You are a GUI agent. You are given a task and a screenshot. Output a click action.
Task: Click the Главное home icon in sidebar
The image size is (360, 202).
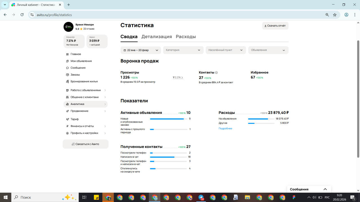tap(67, 54)
